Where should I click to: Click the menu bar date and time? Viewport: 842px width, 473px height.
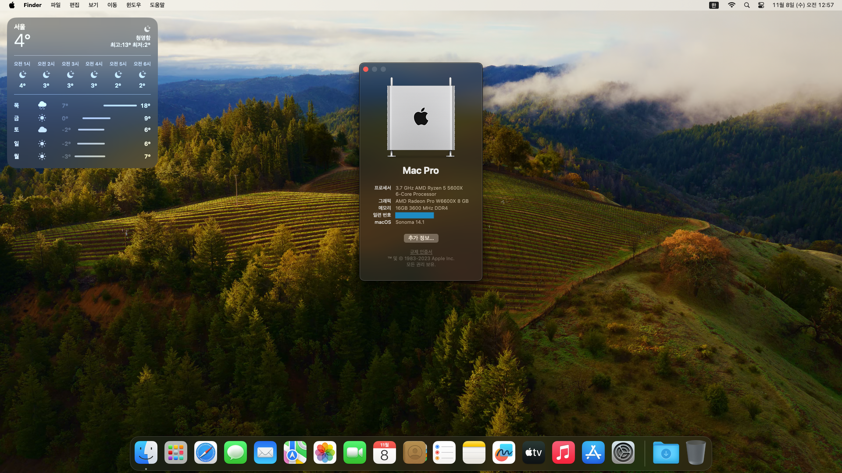coord(803,5)
